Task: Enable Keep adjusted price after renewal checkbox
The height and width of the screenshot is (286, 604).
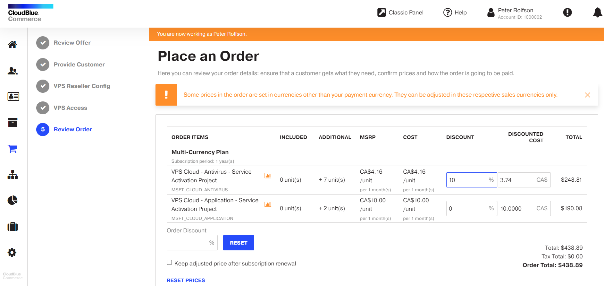Action: tap(169, 263)
